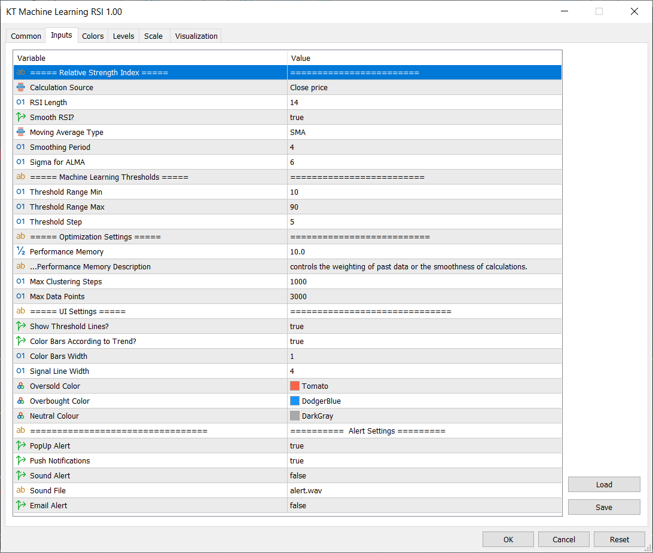The height and width of the screenshot is (553, 653).
Task: Click the color icon next to Neutral Colour
Action: point(20,416)
